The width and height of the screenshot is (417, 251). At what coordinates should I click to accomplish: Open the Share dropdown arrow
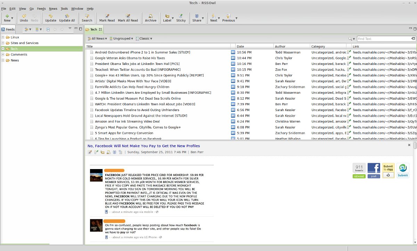(x=203, y=18)
